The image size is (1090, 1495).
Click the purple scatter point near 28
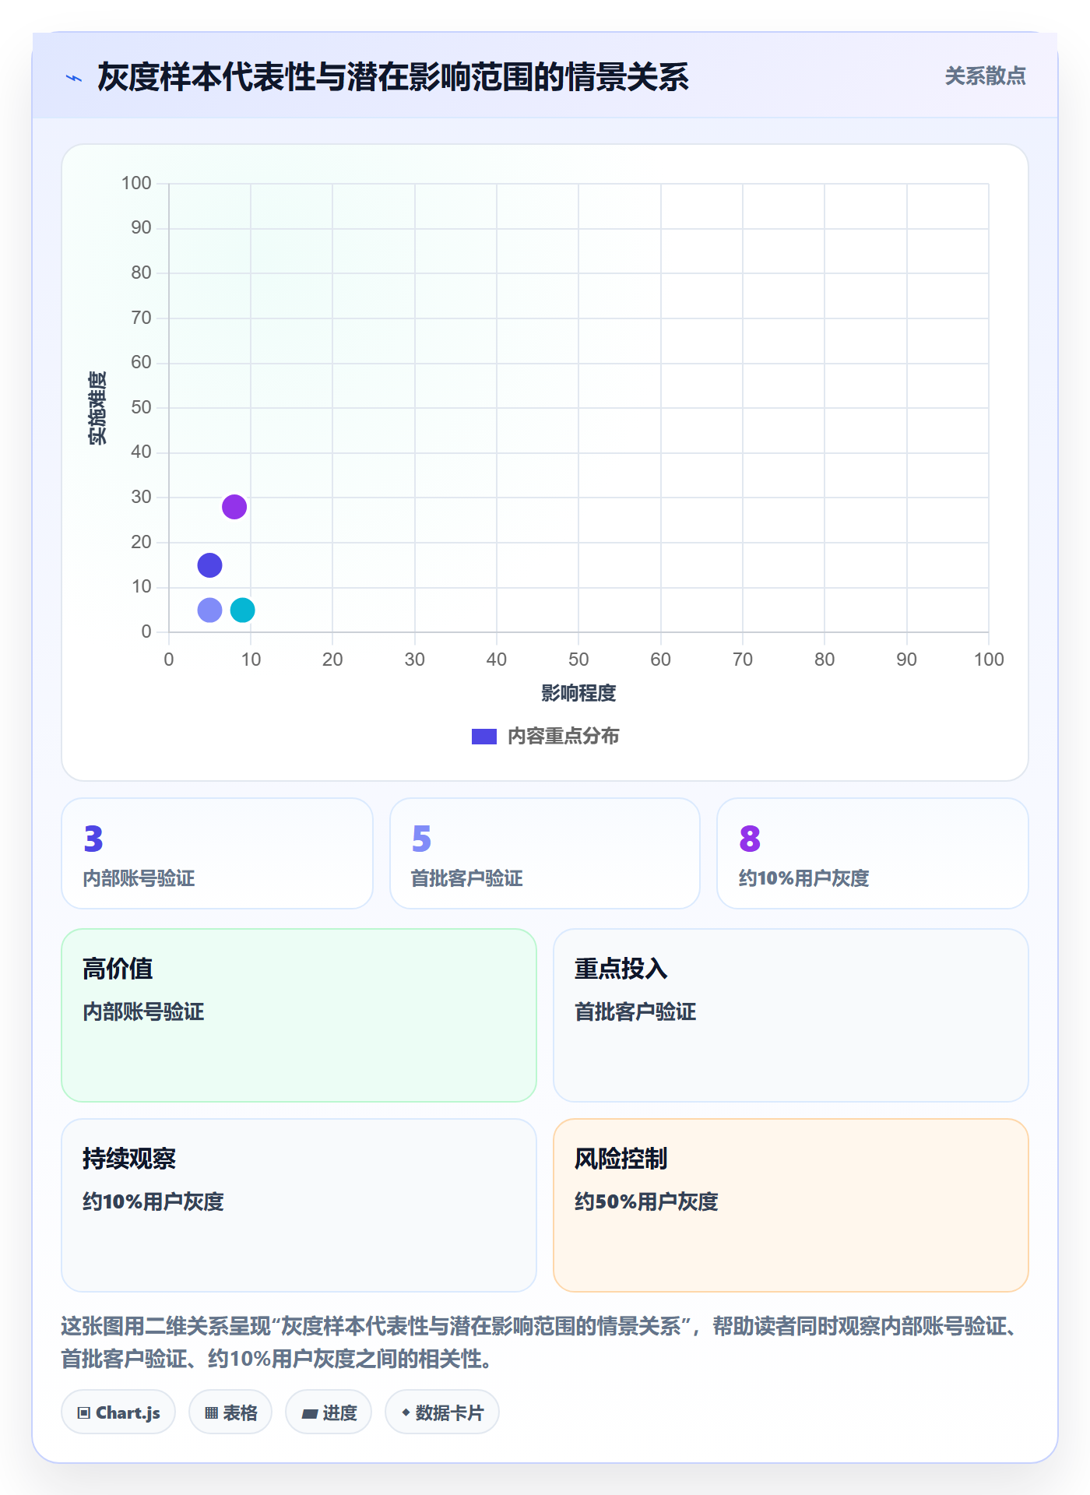click(234, 507)
